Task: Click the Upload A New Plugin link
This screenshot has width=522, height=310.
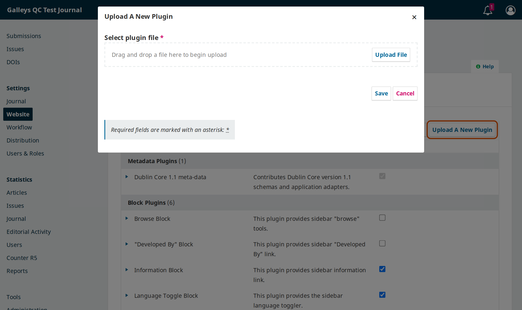Action: (x=462, y=130)
